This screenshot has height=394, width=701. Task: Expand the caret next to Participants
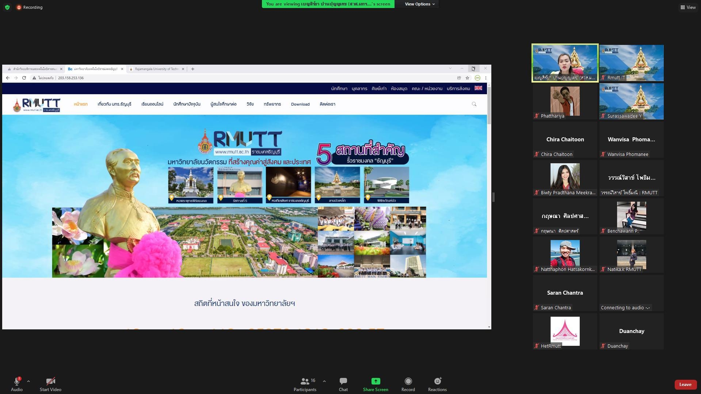tap(324, 381)
